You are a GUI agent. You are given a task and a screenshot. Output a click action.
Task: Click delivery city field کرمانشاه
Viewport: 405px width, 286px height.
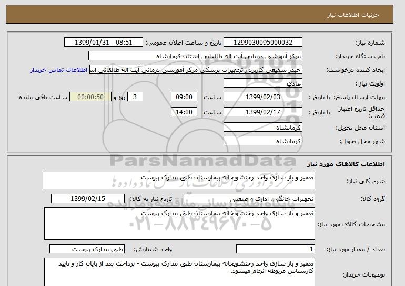(x=263, y=141)
